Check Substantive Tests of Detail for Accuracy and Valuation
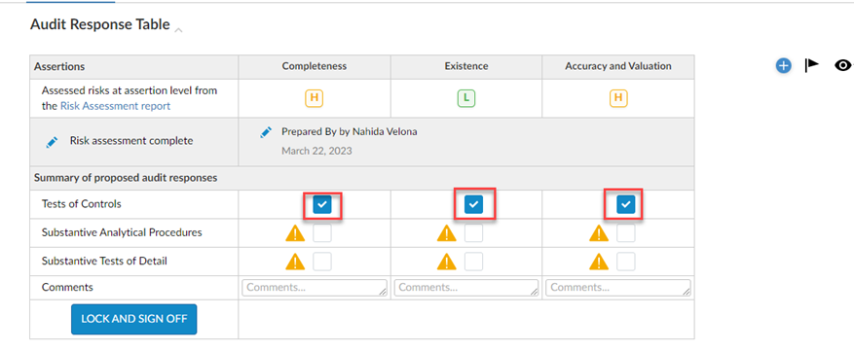Screen dimensions: 854x351 coord(626,262)
